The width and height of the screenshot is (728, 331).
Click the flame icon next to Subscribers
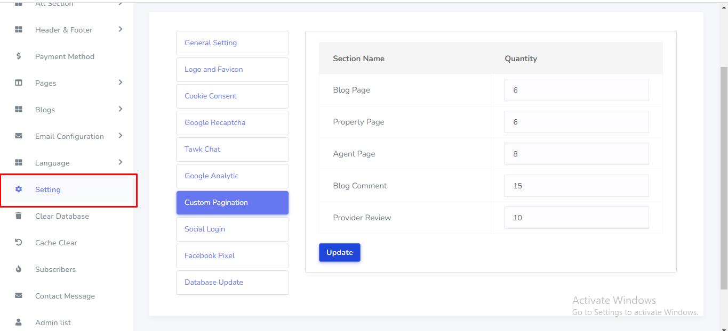coord(19,269)
